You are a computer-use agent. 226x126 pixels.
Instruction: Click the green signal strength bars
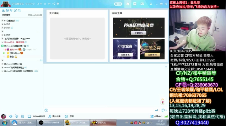(166, 116)
